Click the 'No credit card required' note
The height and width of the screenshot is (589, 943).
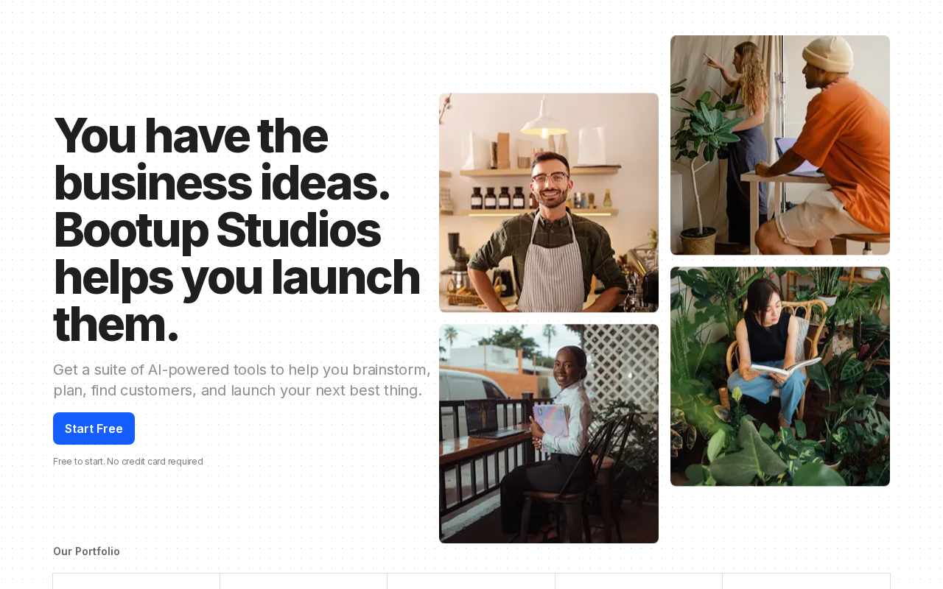(128, 462)
